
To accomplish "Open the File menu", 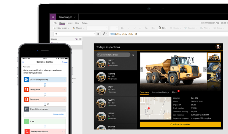I will 55,23.
